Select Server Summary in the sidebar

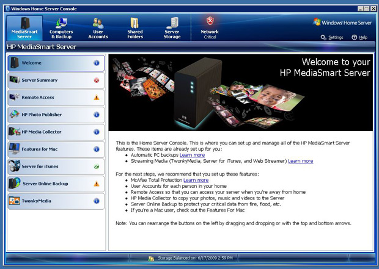[56, 80]
